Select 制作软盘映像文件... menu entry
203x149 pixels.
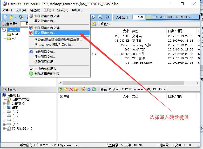59,16
